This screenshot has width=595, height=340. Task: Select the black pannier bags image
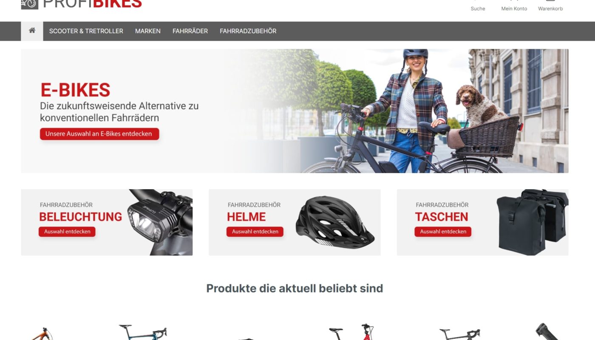click(533, 222)
